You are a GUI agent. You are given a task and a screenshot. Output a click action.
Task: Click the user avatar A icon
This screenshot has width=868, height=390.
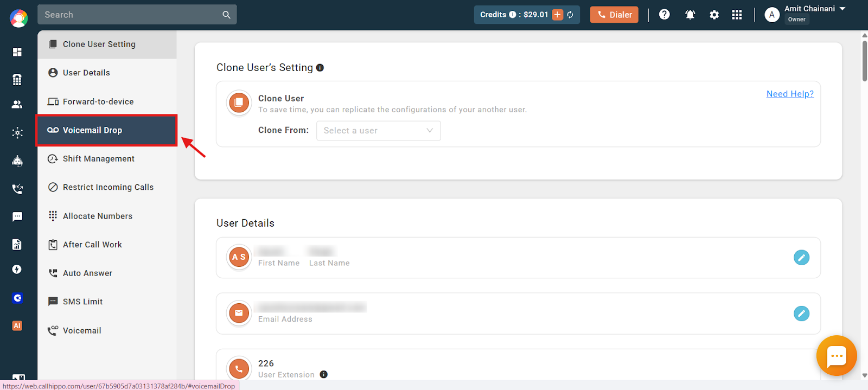[772, 15]
